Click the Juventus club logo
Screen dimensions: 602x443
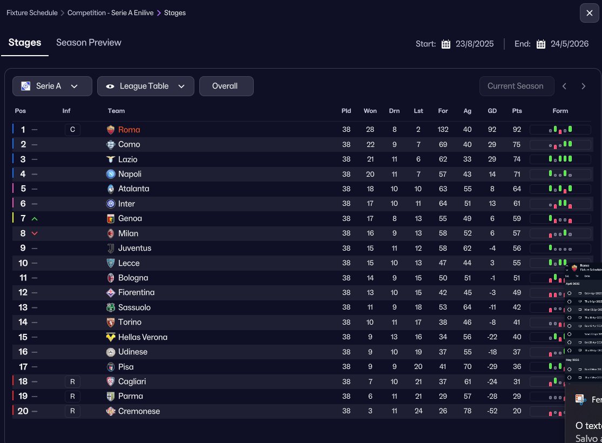(x=111, y=249)
